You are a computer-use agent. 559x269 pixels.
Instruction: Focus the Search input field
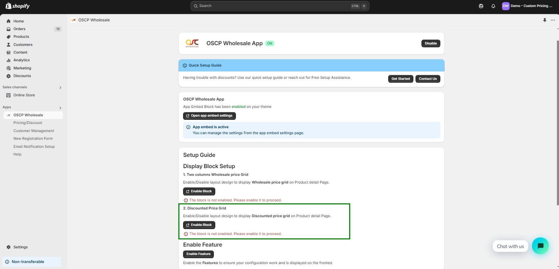coord(273,6)
